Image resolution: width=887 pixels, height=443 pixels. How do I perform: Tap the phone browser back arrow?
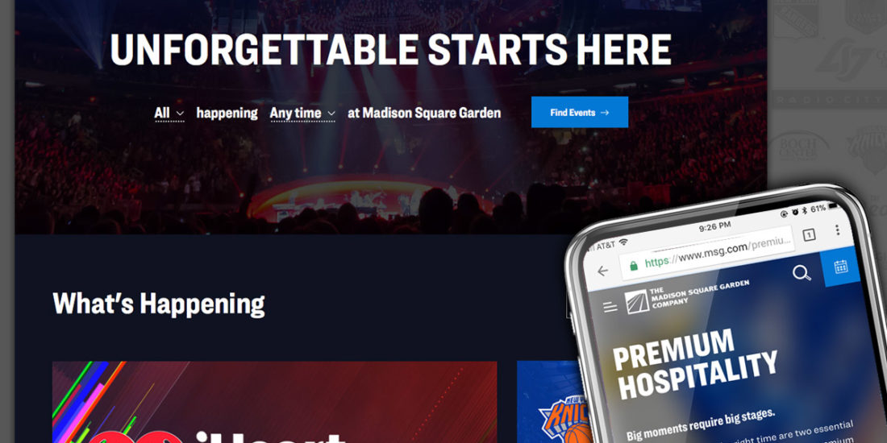click(602, 271)
